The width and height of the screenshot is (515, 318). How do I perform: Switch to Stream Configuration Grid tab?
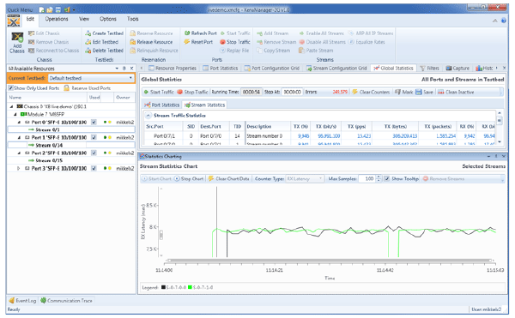(x=336, y=69)
